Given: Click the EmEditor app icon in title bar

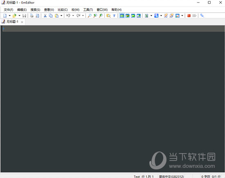Looking at the screenshot, I should pos(3,2).
